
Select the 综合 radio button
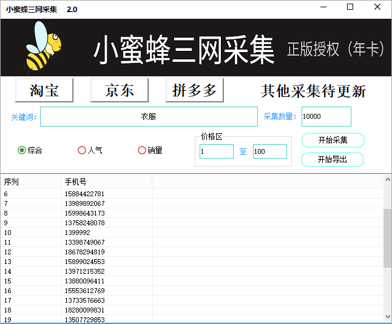(x=22, y=150)
